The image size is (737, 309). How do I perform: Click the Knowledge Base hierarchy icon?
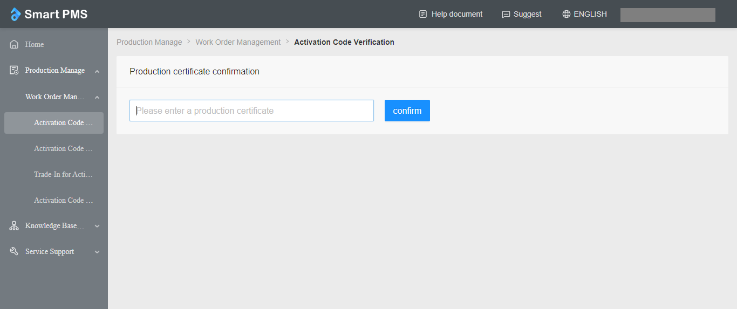click(14, 226)
